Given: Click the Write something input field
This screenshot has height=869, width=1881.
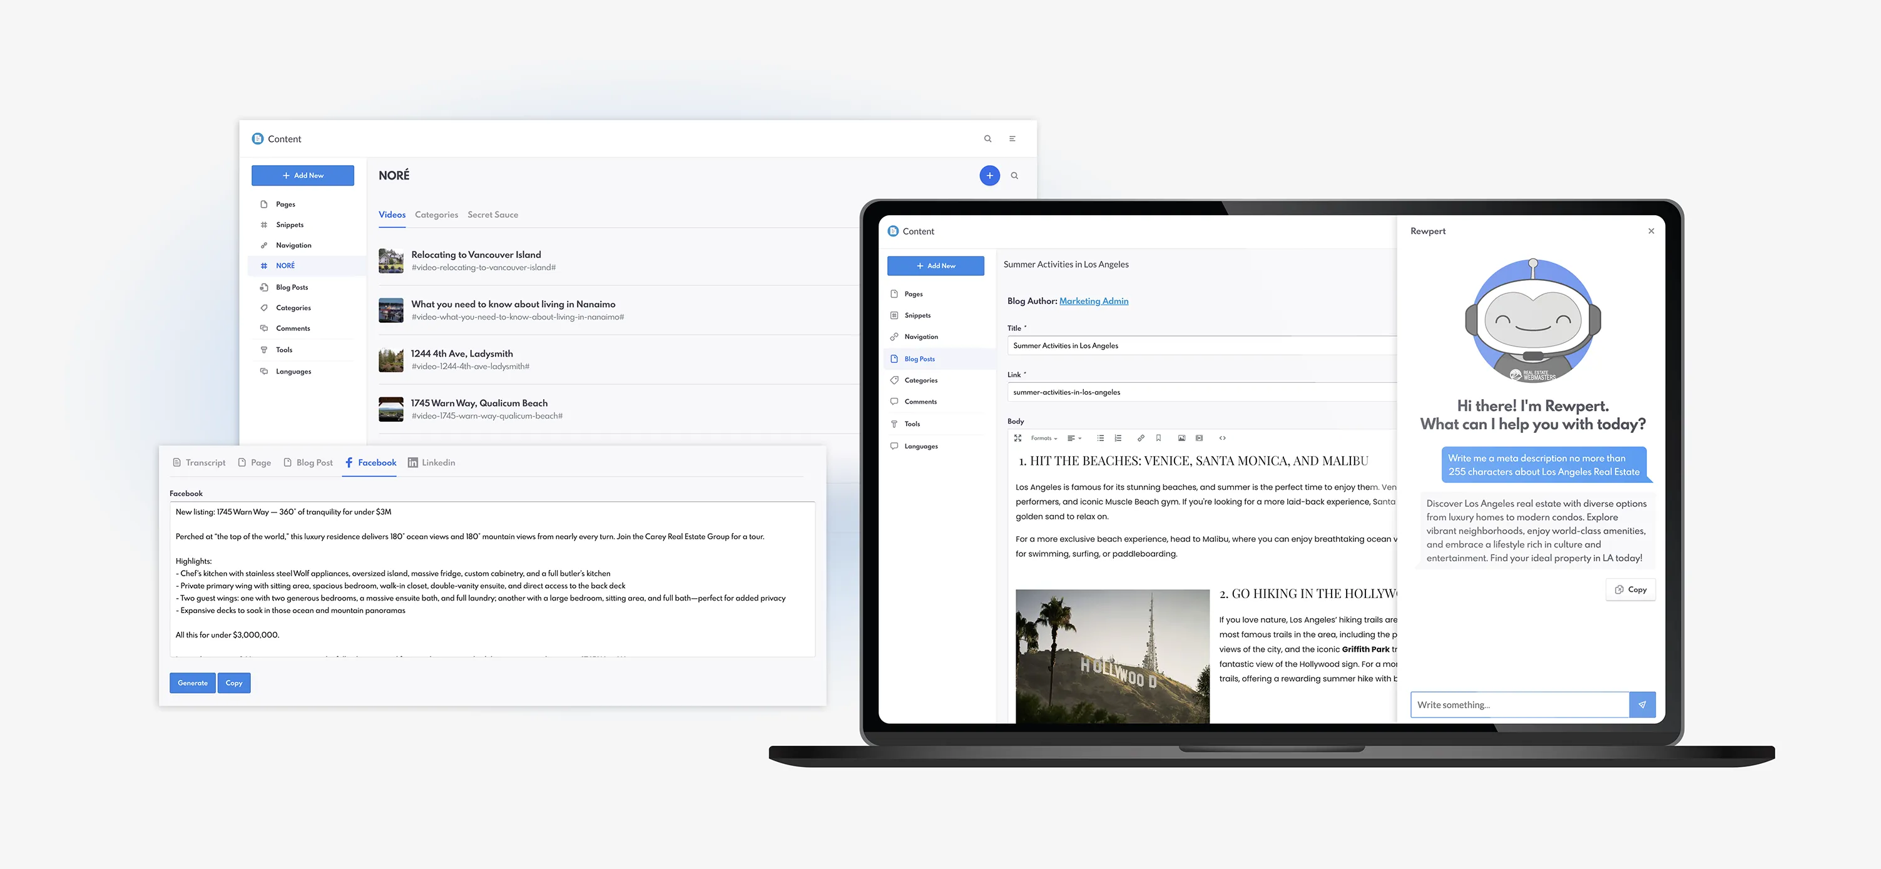Looking at the screenshot, I should click(x=1519, y=704).
